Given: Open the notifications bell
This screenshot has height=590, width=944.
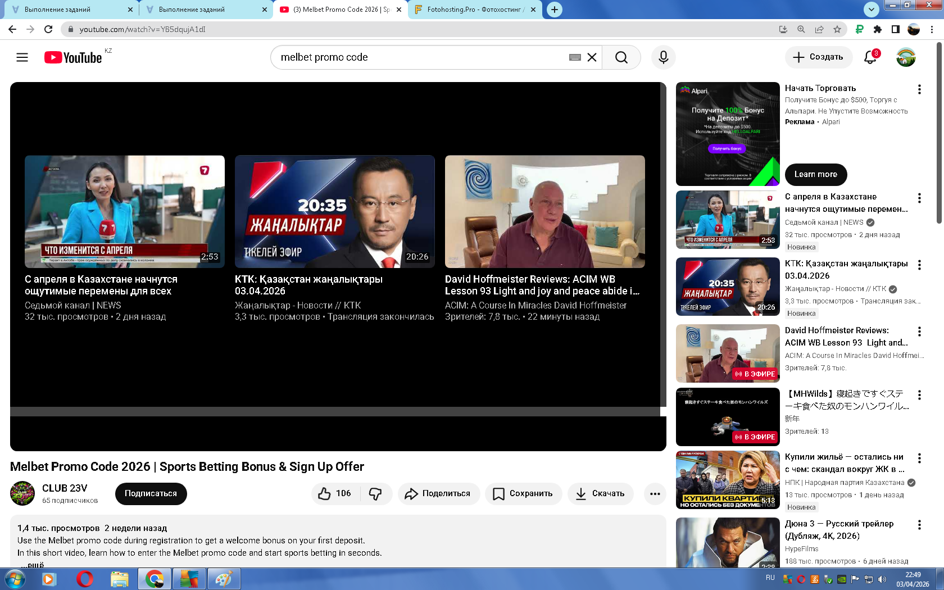Looking at the screenshot, I should point(870,57).
